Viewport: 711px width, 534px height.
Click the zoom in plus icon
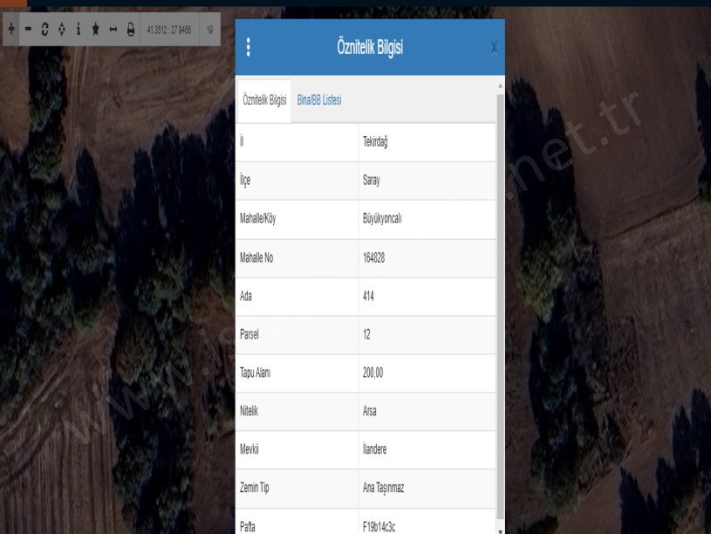point(10,30)
